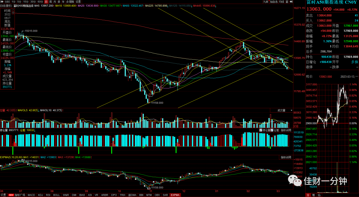Open 指标说明 in EXPMA panel

286,158
